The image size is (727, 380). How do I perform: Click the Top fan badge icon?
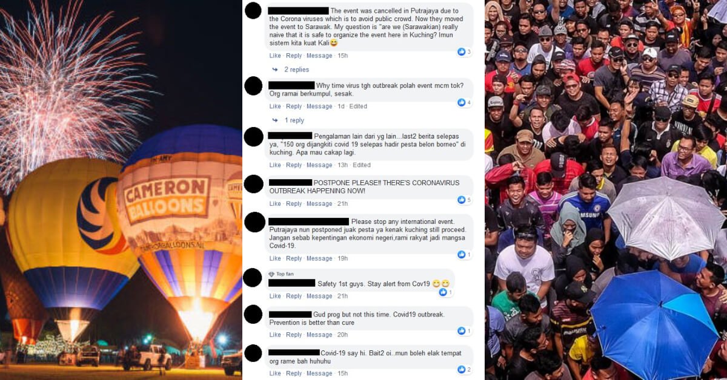pyautogui.click(x=271, y=274)
